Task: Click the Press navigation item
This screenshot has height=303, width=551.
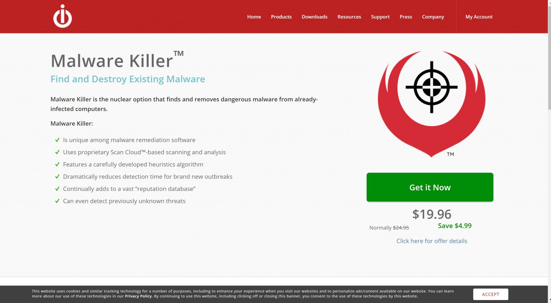Action: click(x=406, y=16)
